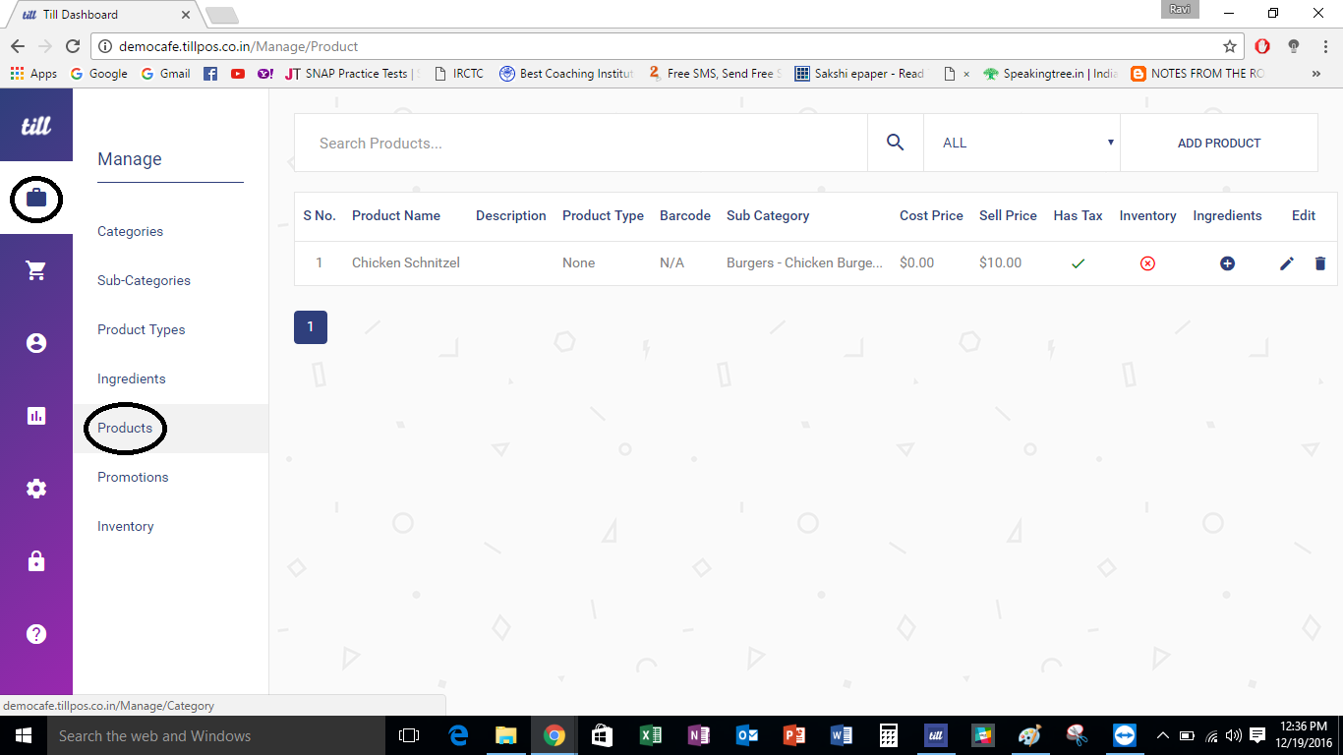
Task: Open Inventory in the Manage menu
Action: pos(126,527)
